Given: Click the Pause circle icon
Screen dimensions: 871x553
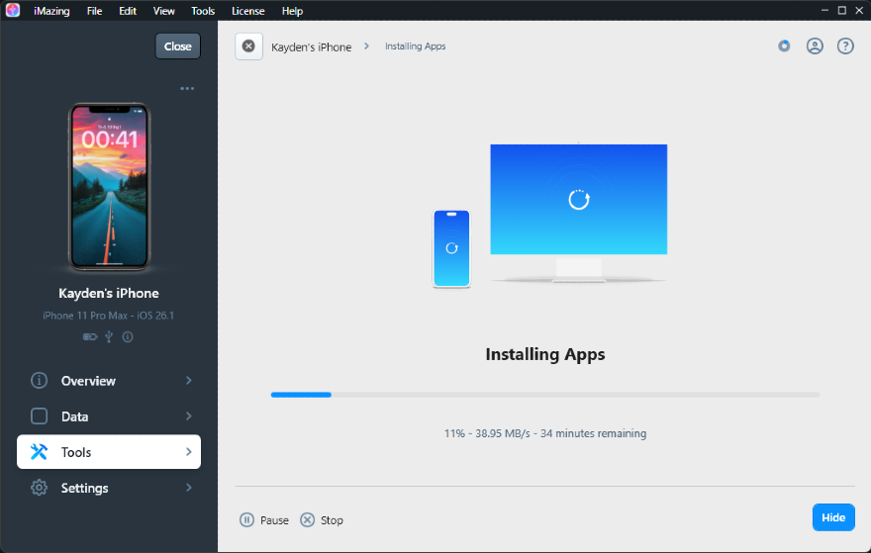Looking at the screenshot, I should point(246,519).
